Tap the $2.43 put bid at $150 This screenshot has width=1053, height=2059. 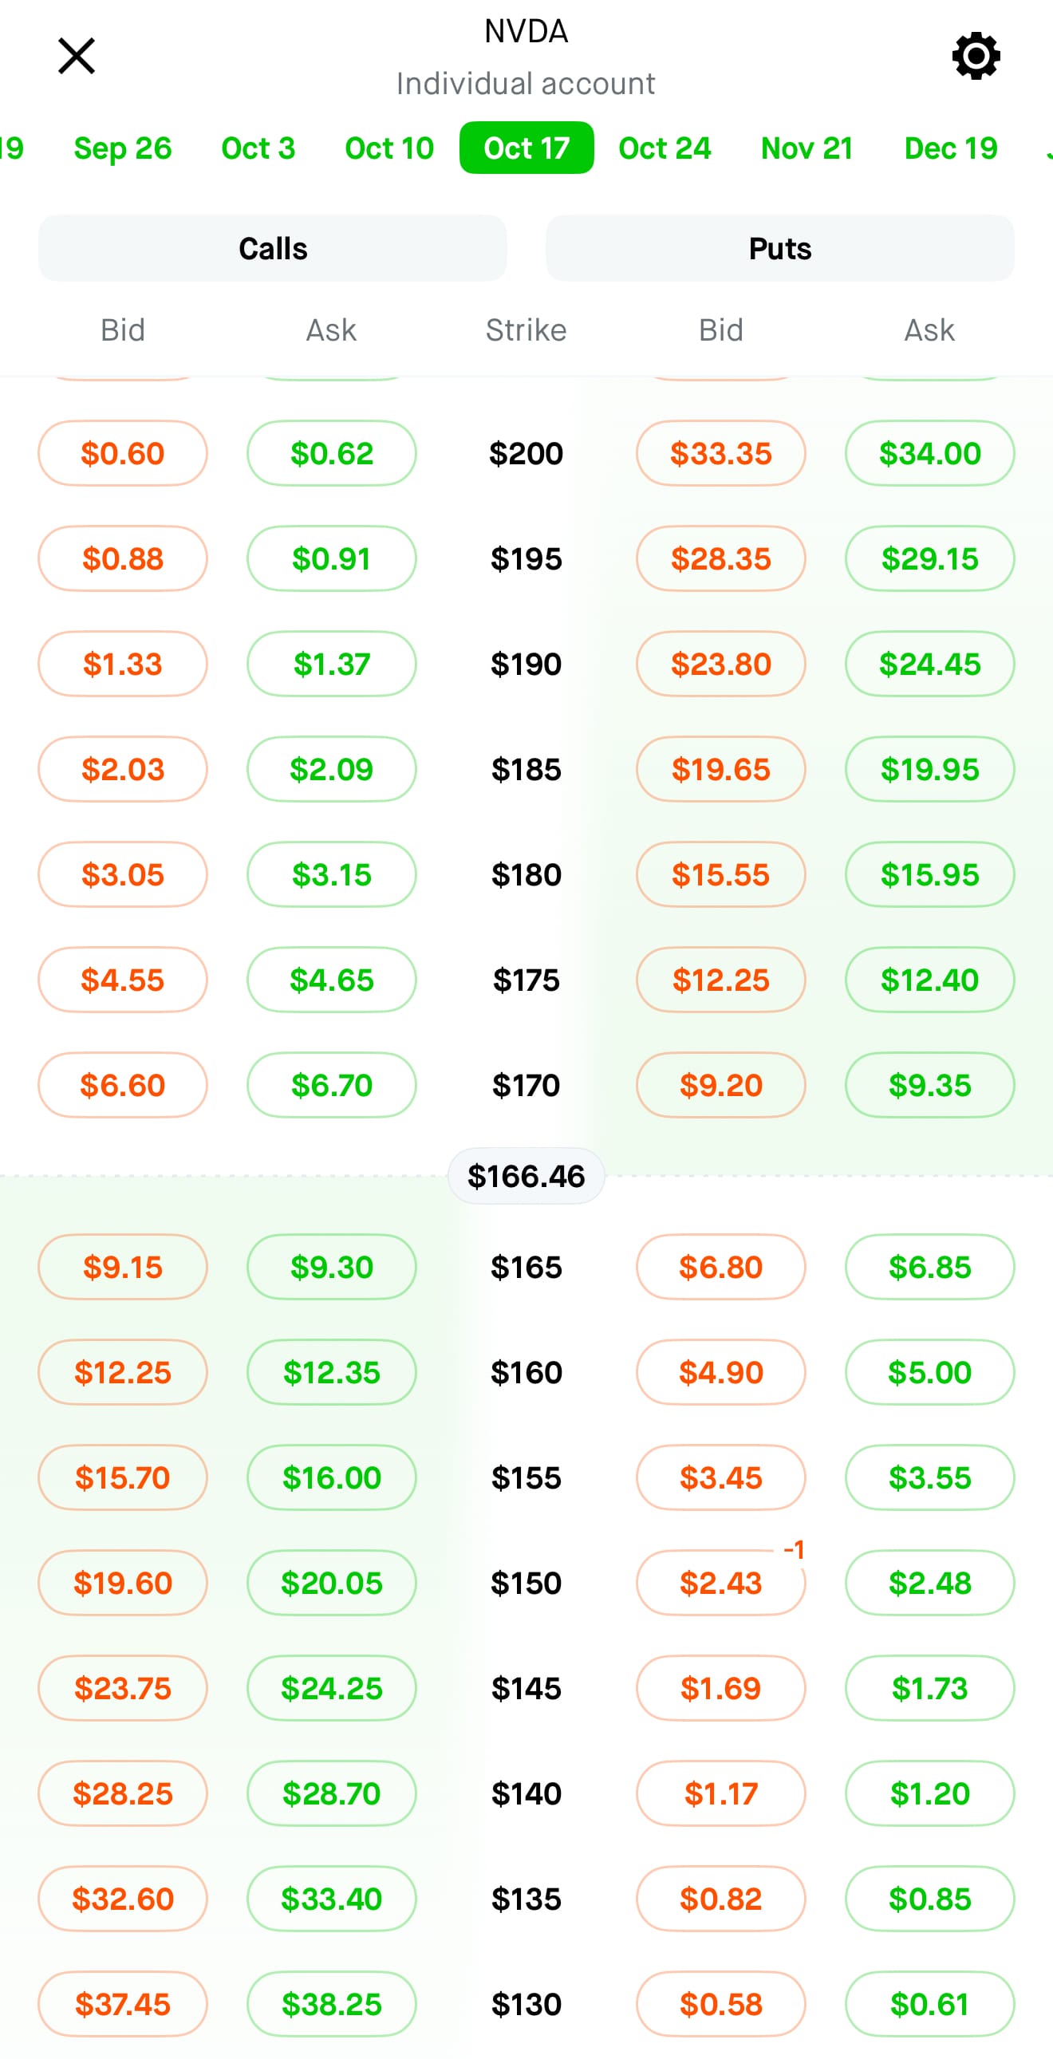point(720,1583)
